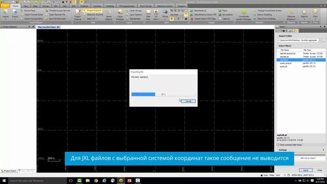Choose Save File Remotely
The height and width of the screenshot is (184, 327).
[56, 19]
